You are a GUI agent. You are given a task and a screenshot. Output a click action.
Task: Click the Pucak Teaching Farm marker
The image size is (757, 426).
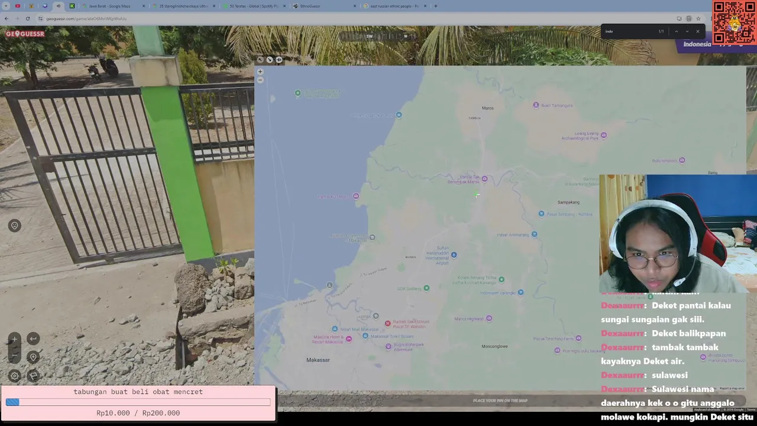point(578,338)
